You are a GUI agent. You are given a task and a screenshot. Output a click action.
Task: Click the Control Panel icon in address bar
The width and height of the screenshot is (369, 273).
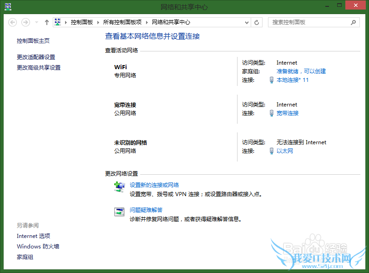click(x=58, y=22)
